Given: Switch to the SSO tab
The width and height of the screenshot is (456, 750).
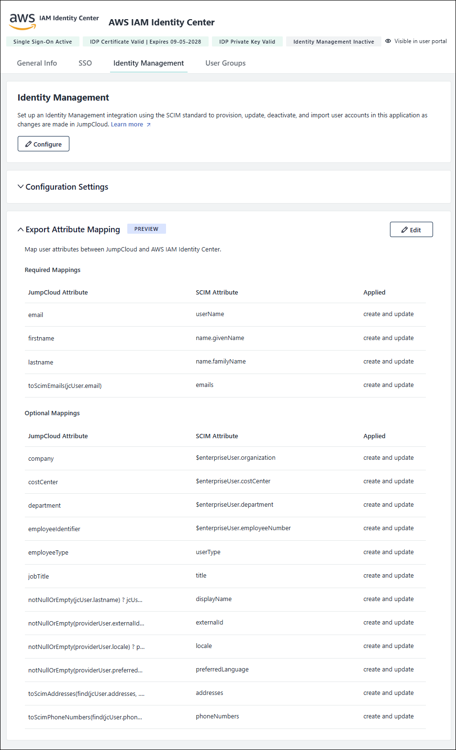Looking at the screenshot, I should [85, 63].
